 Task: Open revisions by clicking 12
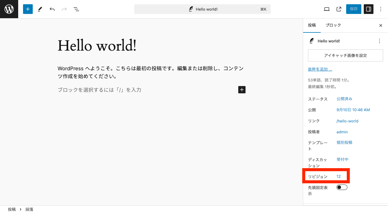339,177
